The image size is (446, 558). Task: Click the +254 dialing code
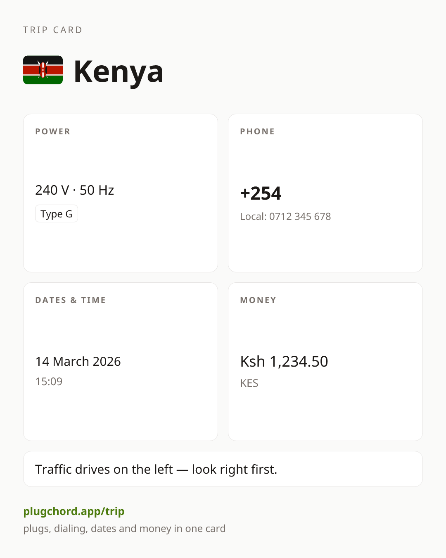click(x=261, y=193)
